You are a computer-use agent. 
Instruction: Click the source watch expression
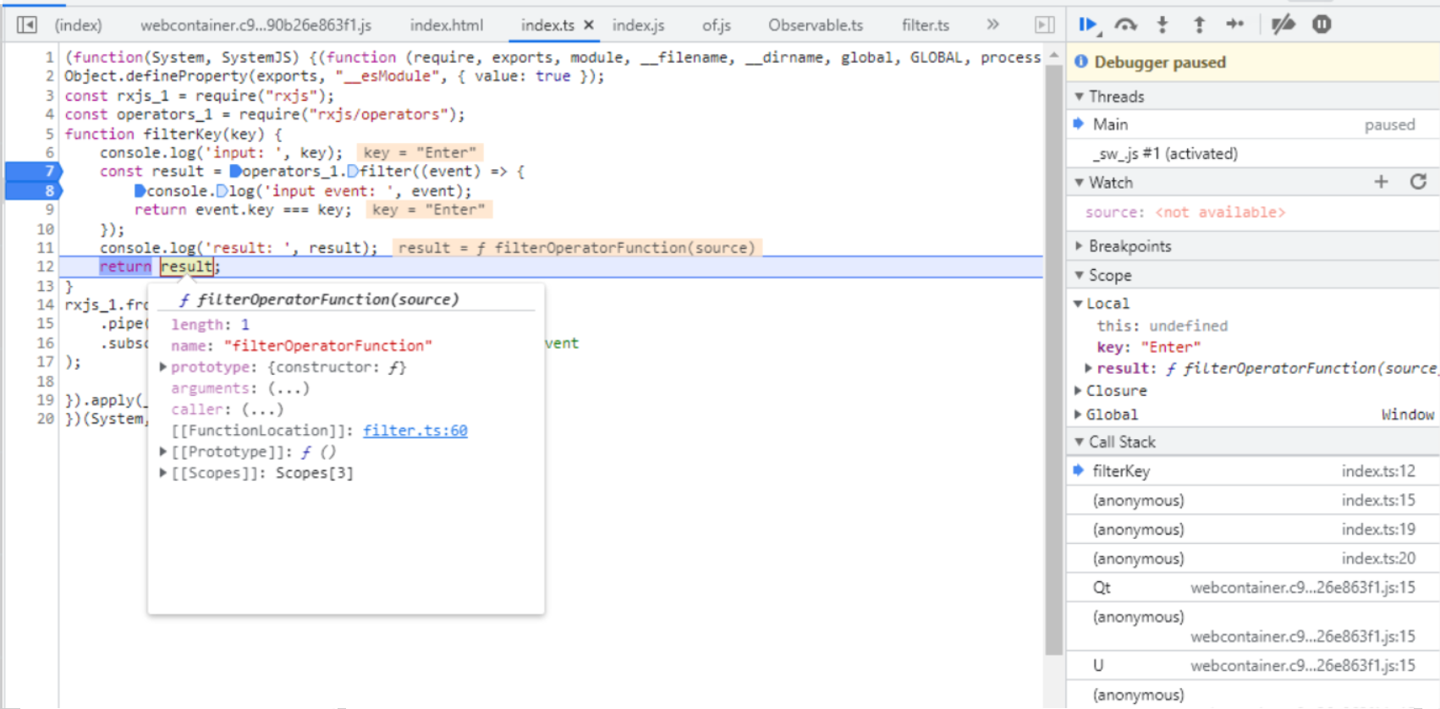click(1185, 212)
